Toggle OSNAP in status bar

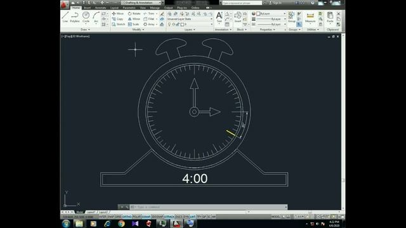click(x=146, y=217)
